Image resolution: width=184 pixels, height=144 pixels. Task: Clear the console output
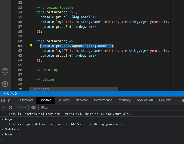[10, 107]
